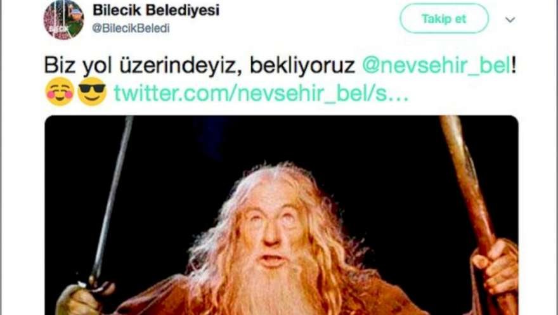Expand the tweet options chevron
Image resolution: width=558 pixels, height=315 pixels.
[x=510, y=20]
